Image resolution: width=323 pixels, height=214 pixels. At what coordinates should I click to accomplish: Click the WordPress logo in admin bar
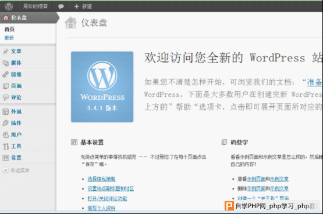click(9, 6)
